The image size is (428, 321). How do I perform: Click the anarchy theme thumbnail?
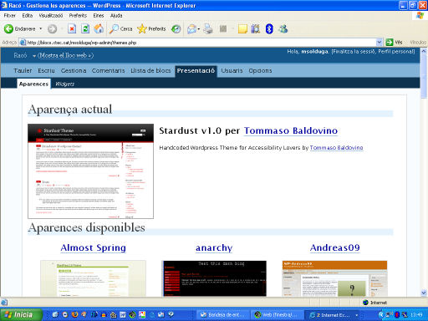tap(214, 278)
